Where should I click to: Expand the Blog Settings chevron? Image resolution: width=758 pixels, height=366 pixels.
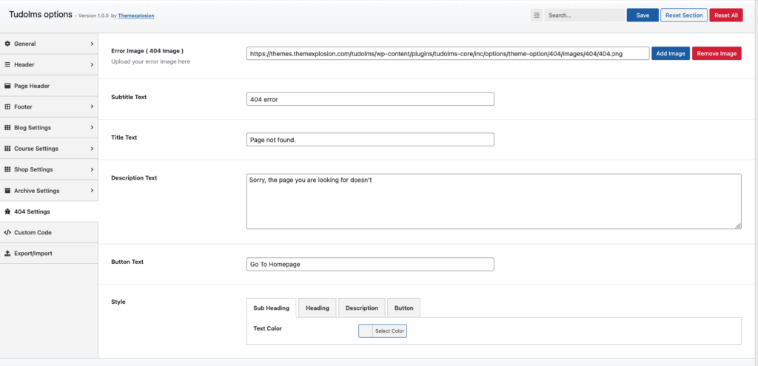click(92, 128)
